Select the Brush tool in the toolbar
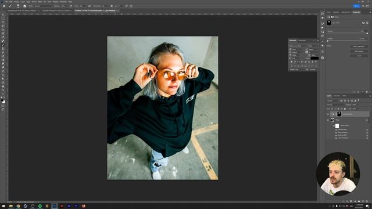 tap(3, 45)
